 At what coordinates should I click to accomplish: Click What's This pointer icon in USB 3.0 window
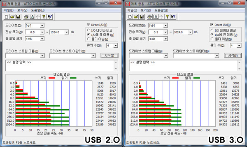point(173,17)
